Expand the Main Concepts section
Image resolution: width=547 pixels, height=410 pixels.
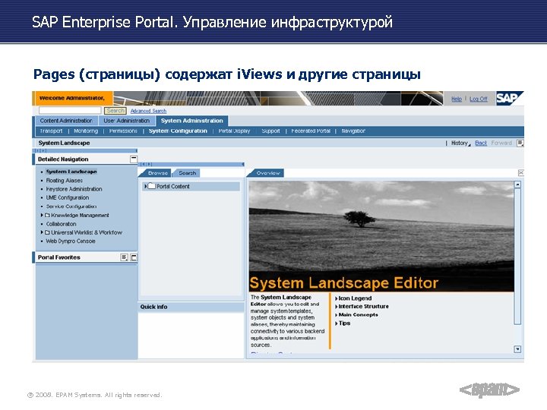337,315
